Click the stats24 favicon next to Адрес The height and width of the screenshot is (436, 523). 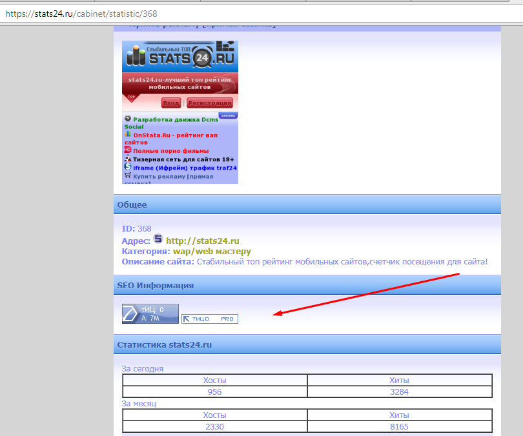[158, 239]
